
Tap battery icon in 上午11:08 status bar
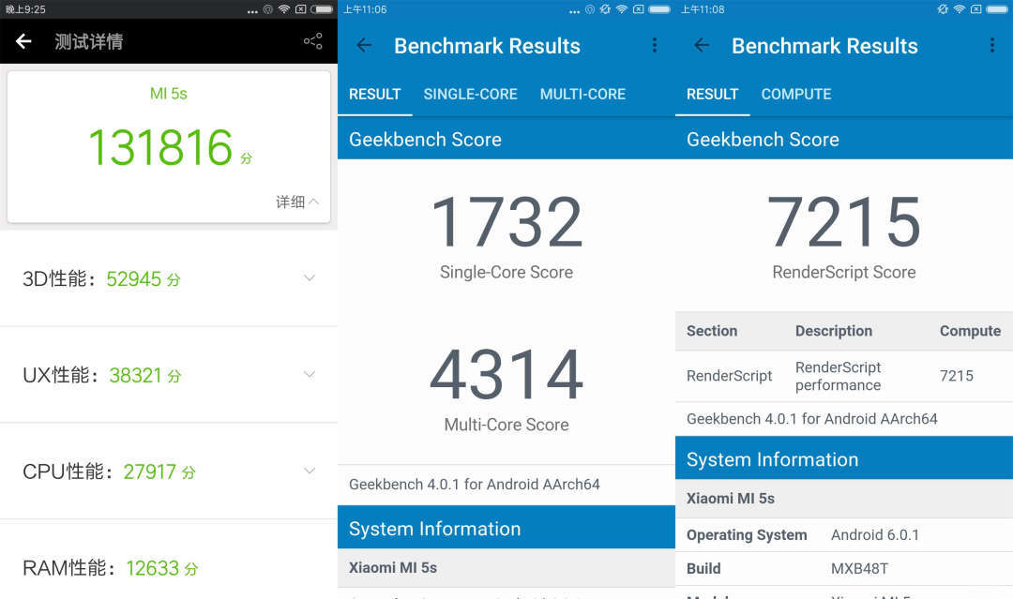click(997, 9)
